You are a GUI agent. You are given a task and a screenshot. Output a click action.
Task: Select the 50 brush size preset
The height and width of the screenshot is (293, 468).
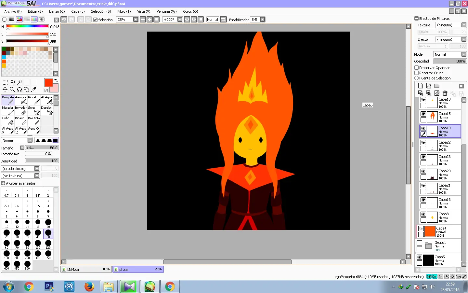48,234
